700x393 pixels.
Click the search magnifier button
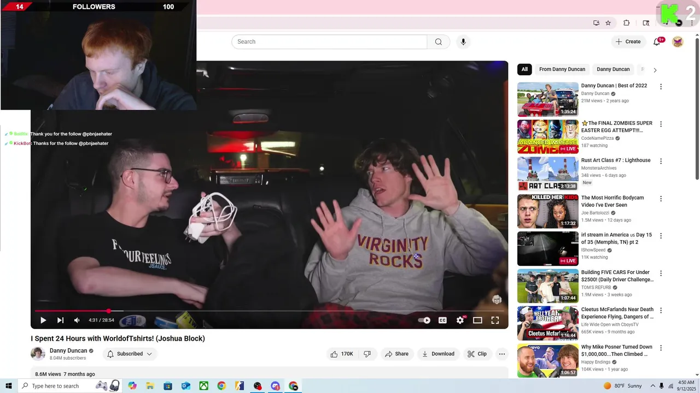[x=439, y=41]
